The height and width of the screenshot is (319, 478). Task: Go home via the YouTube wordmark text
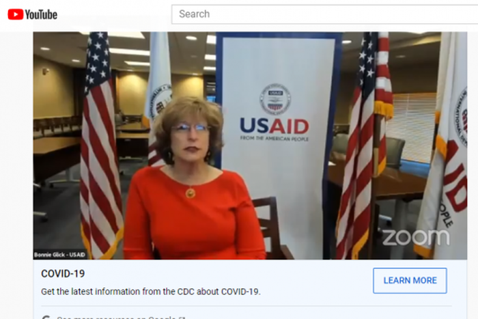tap(41, 14)
